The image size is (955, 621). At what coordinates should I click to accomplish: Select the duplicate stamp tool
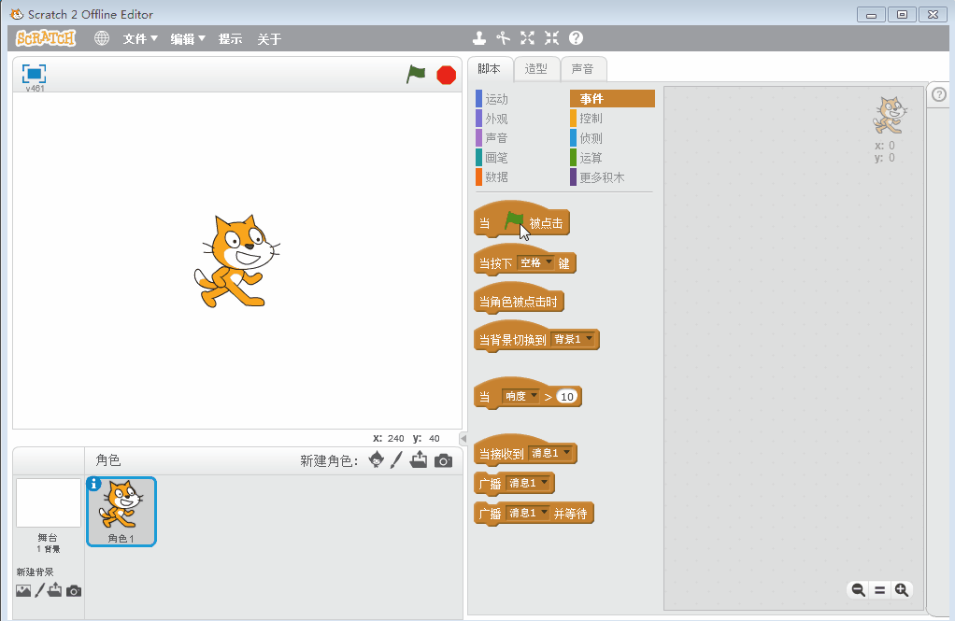pos(479,38)
